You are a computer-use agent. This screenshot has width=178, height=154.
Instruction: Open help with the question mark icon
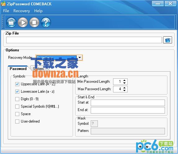[46, 22]
